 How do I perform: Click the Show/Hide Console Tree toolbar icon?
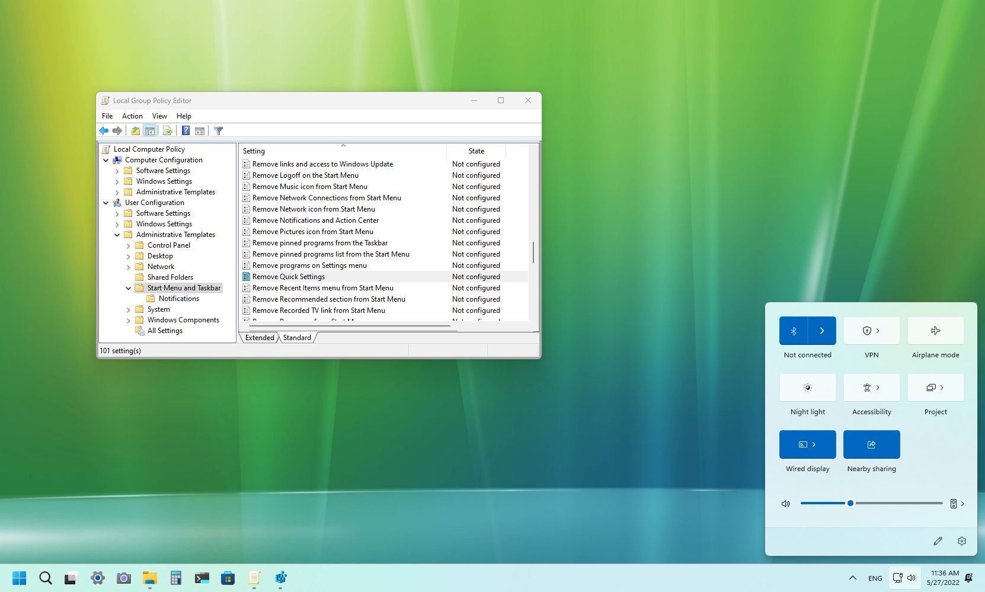click(x=150, y=130)
